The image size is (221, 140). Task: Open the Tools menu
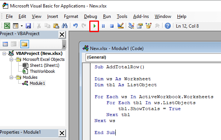122,16
